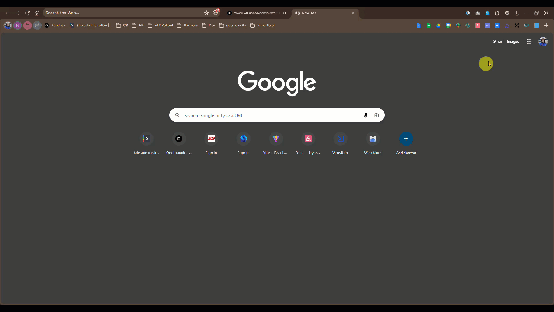The width and height of the screenshot is (554, 312).
Task: Expand the MIT Yahoo! bookmarks folder
Action: [160, 25]
